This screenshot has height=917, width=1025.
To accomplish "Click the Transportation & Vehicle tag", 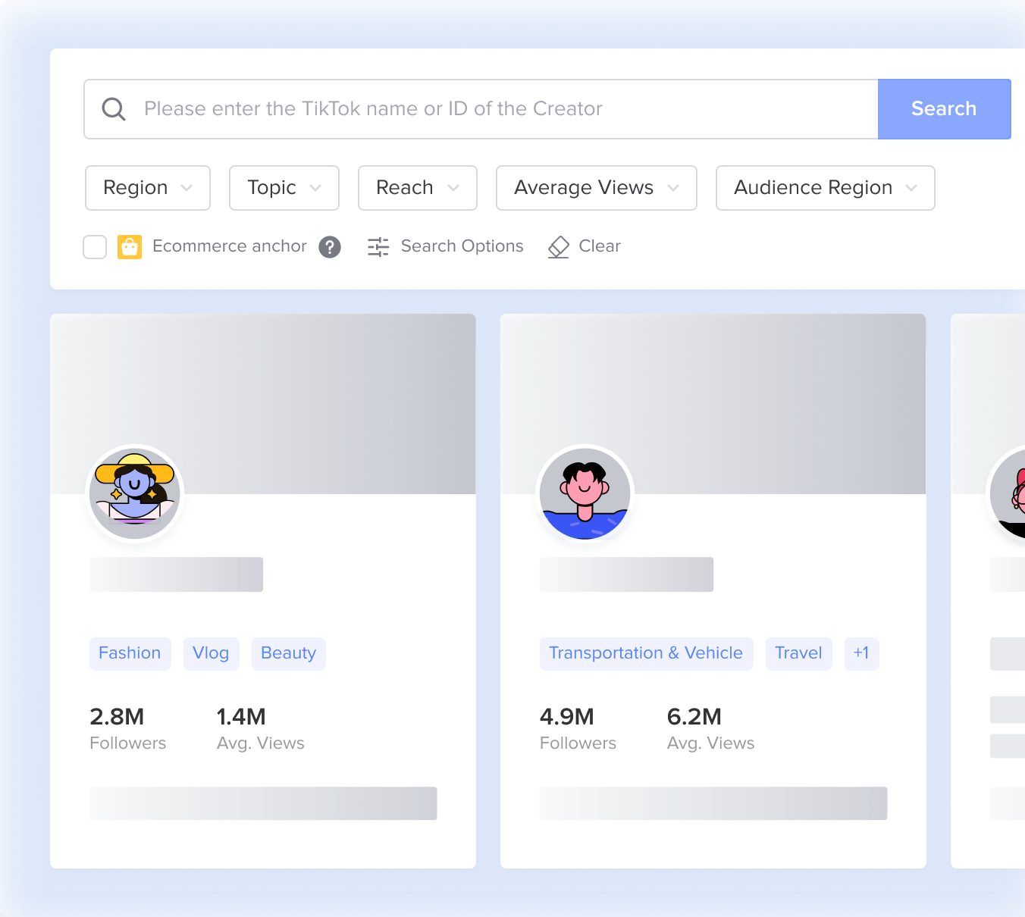I will (x=645, y=653).
